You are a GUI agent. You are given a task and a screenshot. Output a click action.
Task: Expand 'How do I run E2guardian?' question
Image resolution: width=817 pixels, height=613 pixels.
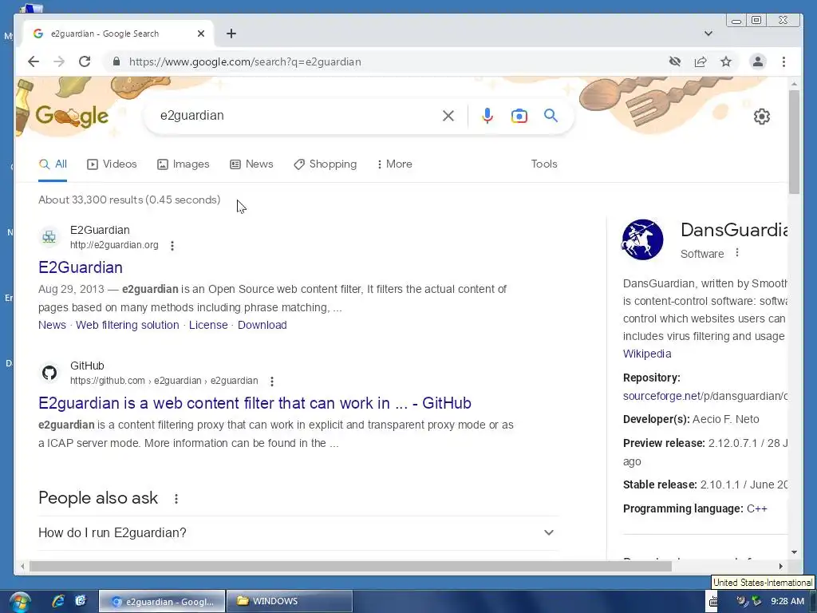[x=298, y=532]
